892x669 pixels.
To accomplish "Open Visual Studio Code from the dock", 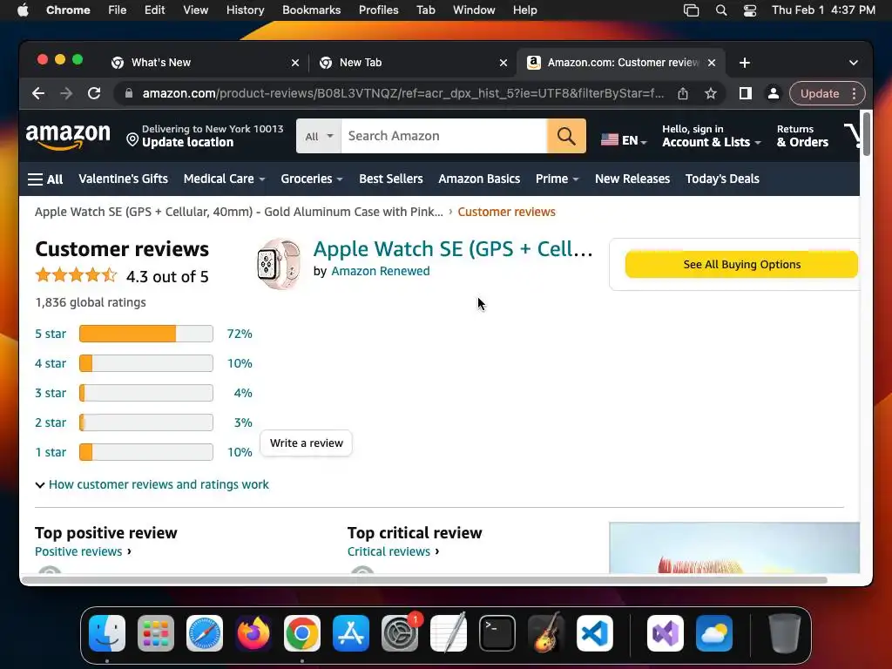I will point(594,633).
